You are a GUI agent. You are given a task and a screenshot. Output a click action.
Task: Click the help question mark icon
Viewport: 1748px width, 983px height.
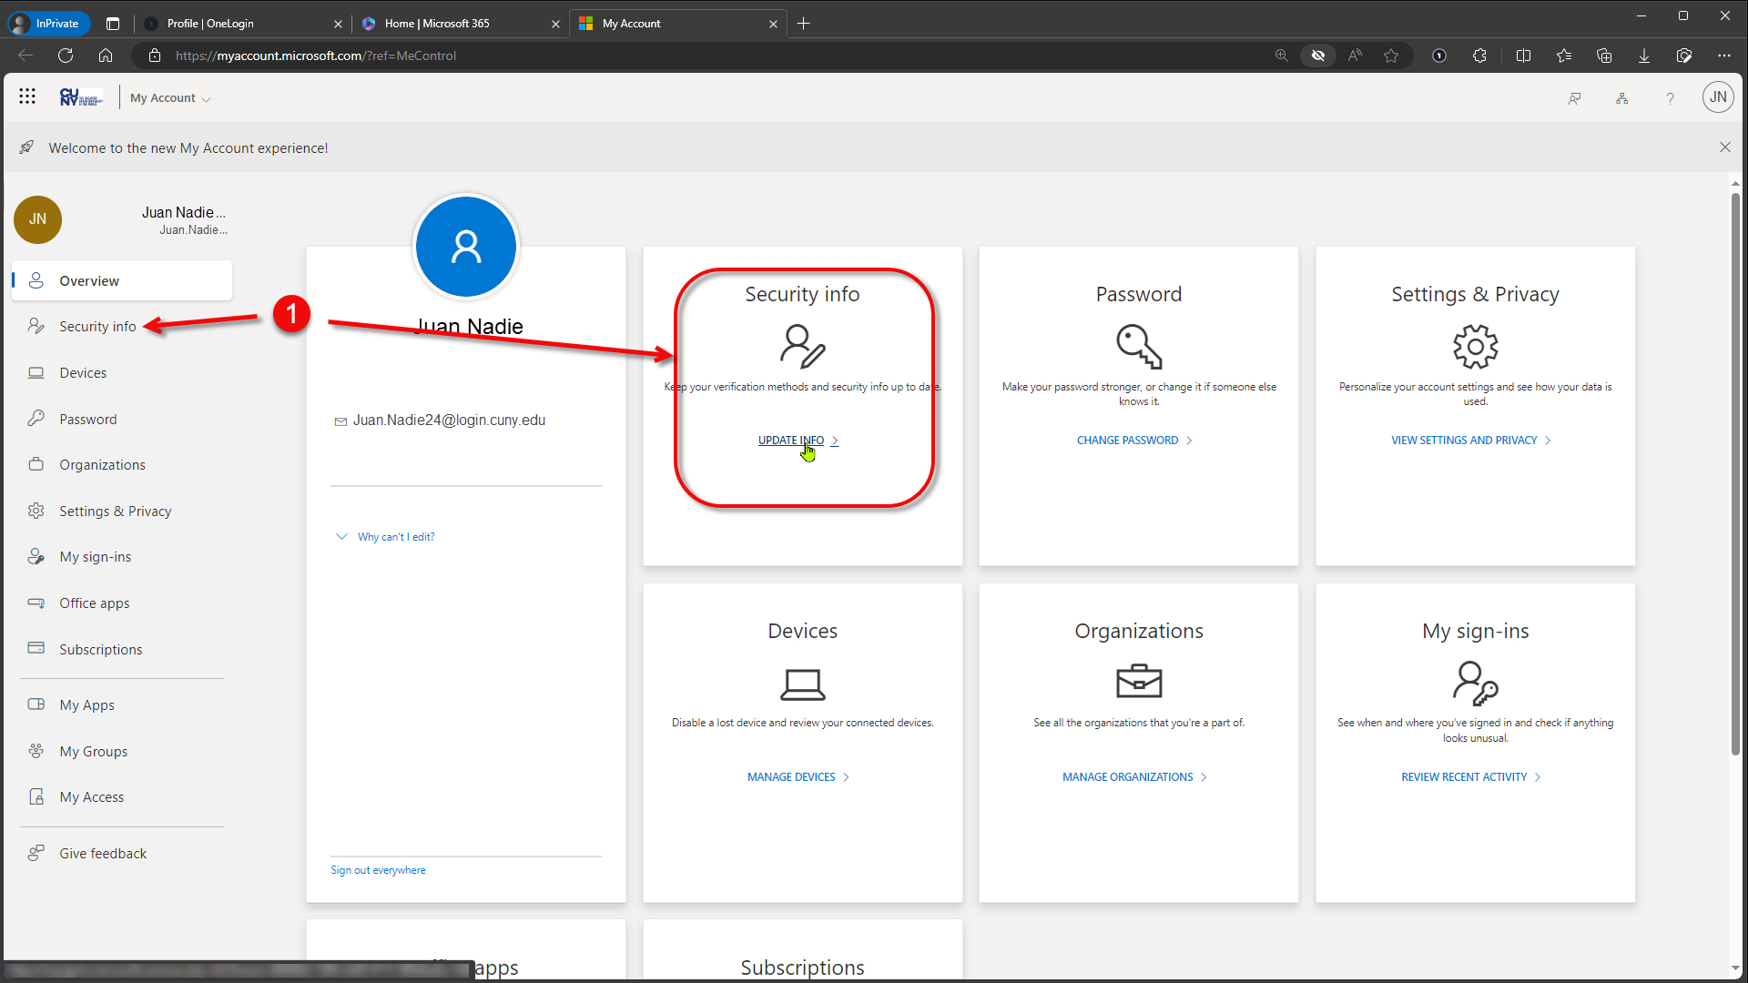click(x=1670, y=98)
